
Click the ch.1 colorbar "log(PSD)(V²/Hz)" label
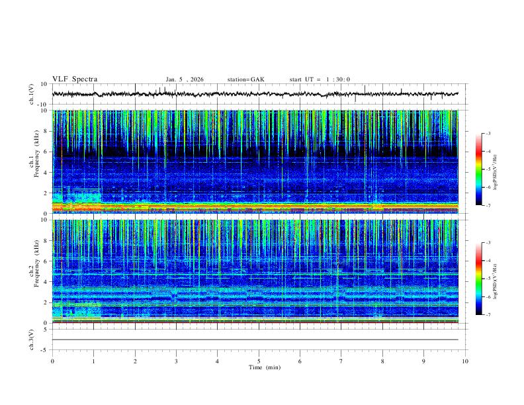click(x=495, y=172)
